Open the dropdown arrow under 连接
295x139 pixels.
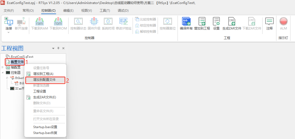(8, 32)
